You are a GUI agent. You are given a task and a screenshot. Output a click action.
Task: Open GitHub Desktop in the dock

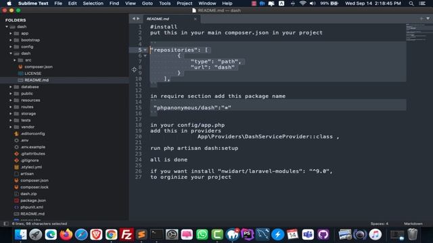pos(323,235)
